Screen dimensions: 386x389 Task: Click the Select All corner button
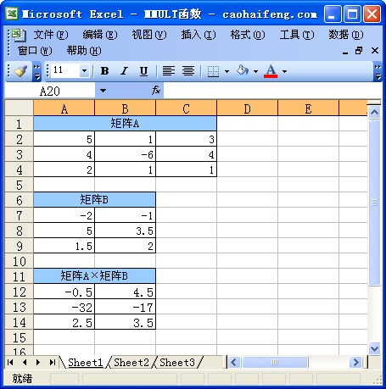click(20, 108)
